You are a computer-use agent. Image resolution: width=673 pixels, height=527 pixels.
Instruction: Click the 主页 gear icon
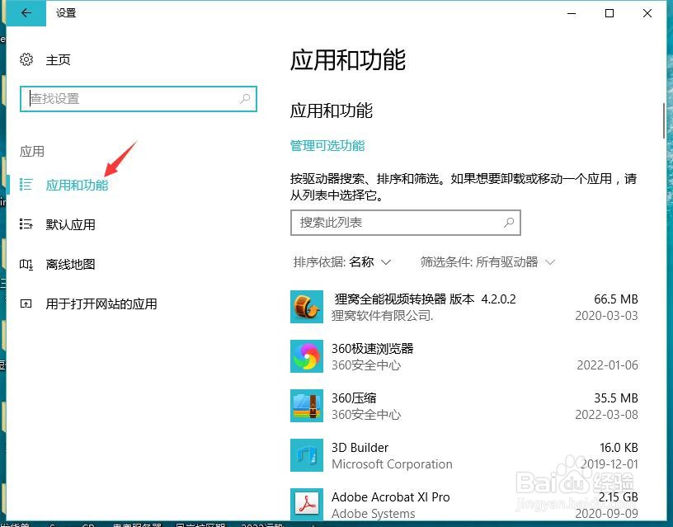[x=26, y=59]
